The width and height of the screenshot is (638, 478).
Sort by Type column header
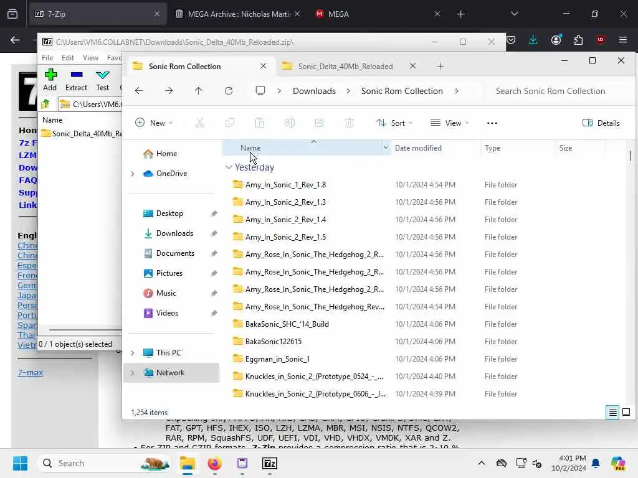click(x=518, y=148)
